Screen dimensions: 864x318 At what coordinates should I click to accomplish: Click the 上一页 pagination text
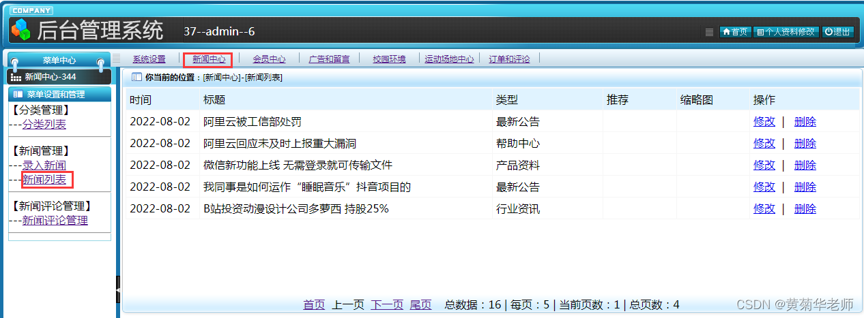coord(348,305)
